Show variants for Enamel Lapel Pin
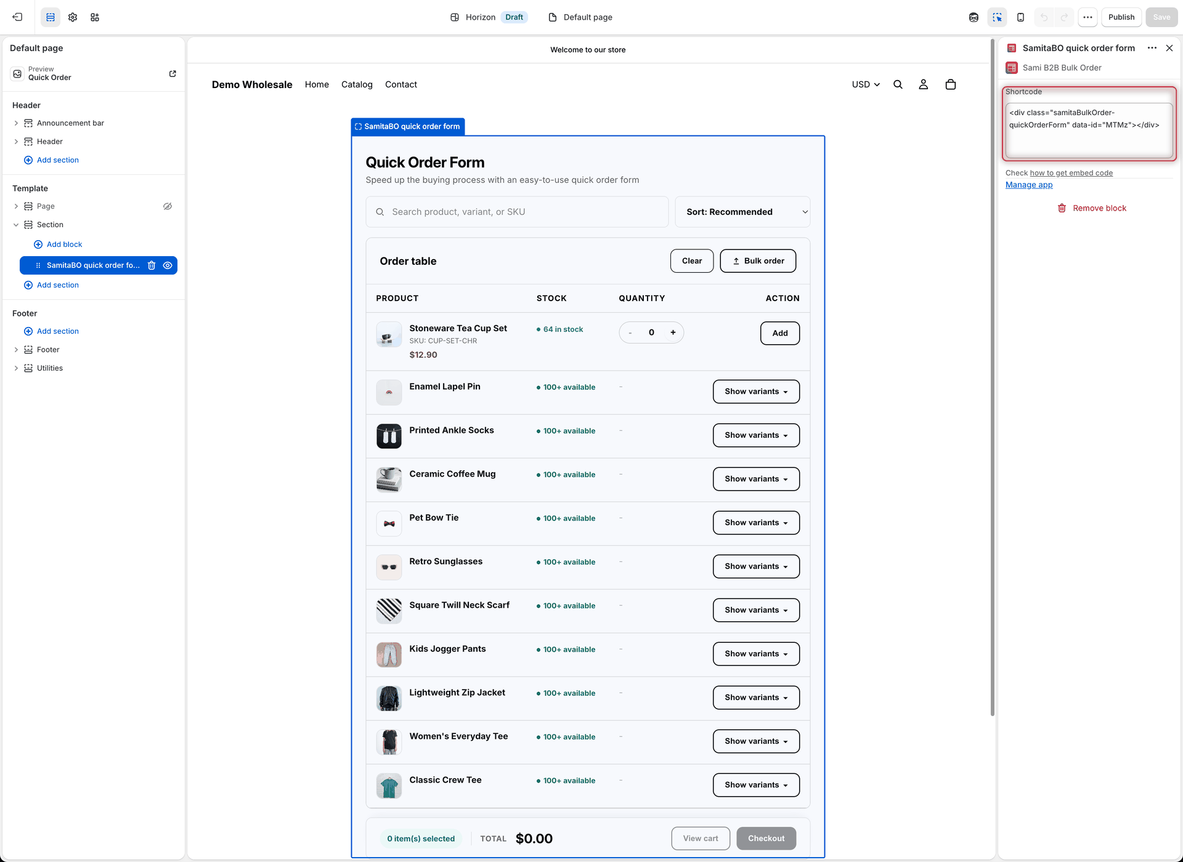The image size is (1183, 862). point(756,392)
